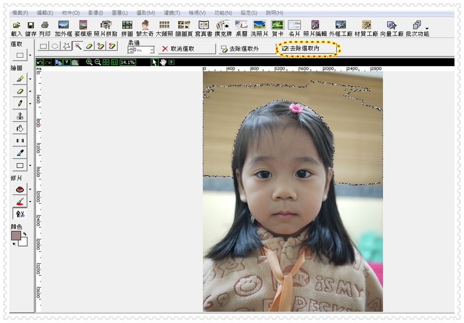Click the 載入 (Load) toolbar icon
Image resolution: width=464 pixels, height=323 pixels.
click(17, 29)
